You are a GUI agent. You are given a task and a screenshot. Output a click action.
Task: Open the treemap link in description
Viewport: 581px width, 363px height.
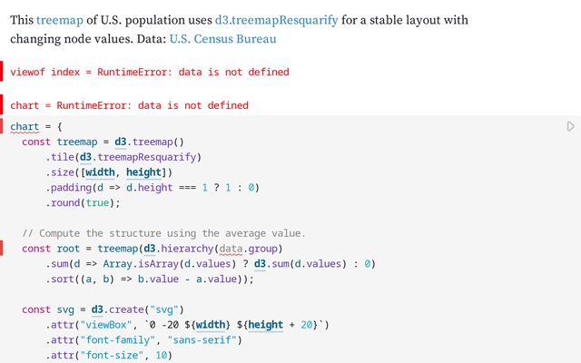point(54,19)
